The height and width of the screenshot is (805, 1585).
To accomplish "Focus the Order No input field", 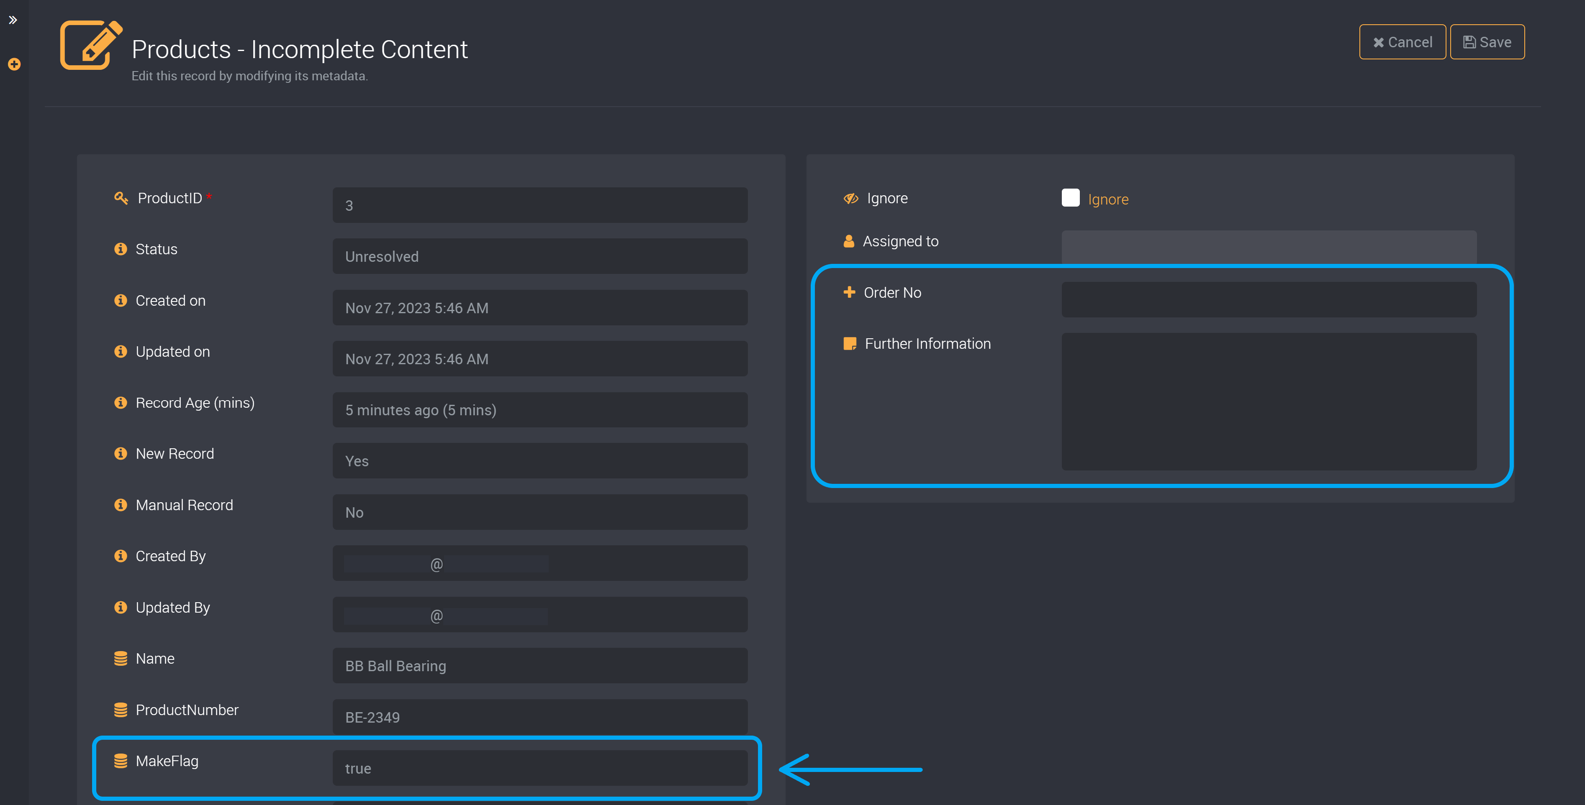I will [x=1269, y=299].
